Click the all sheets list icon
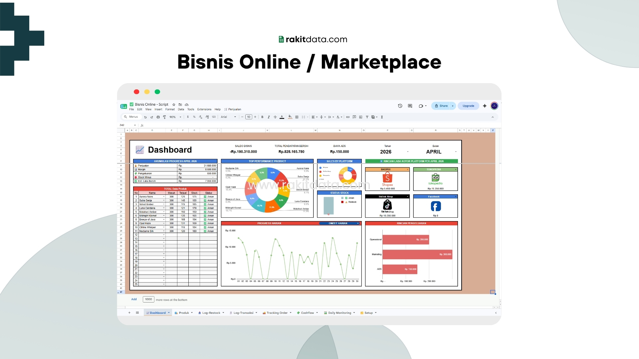The height and width of the screenshot is (359, 639). click(137, 313)
